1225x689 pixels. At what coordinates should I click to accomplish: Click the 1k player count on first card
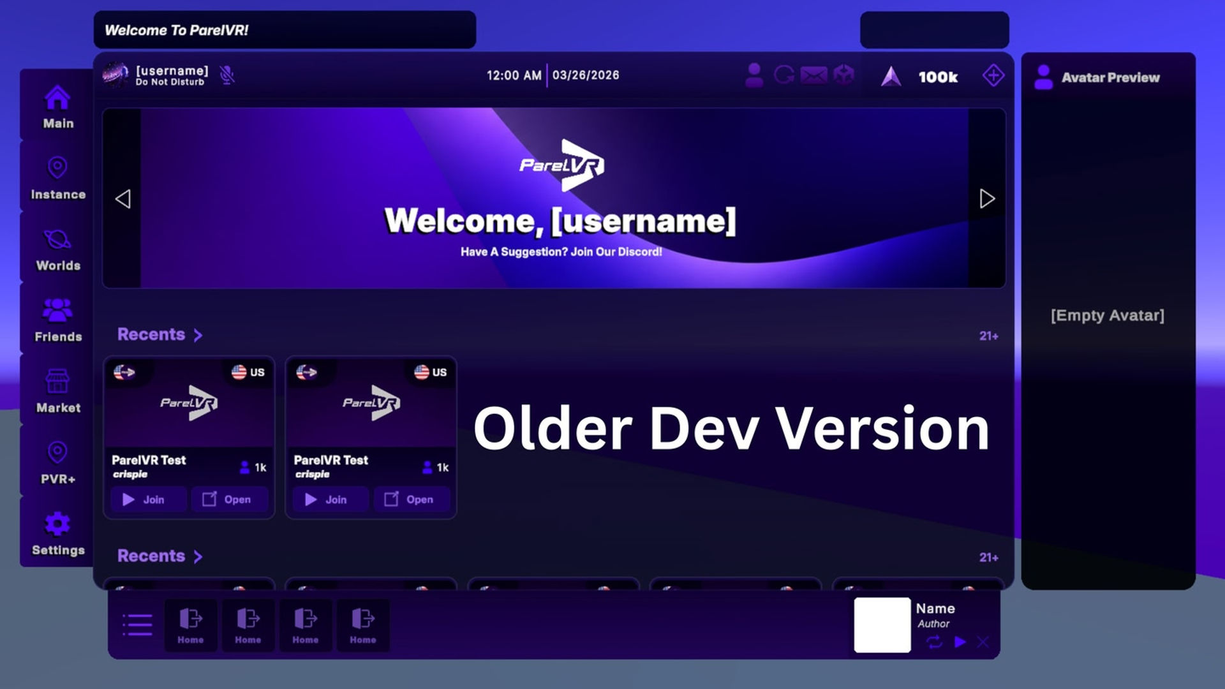(253, 468)
